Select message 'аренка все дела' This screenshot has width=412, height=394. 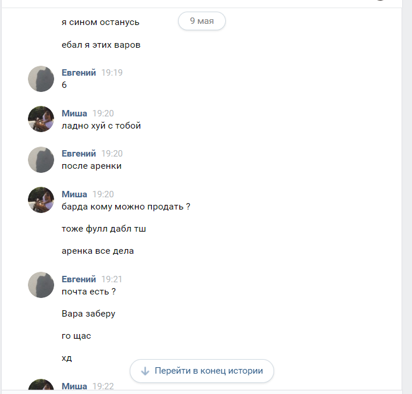[x=98, y=251]
